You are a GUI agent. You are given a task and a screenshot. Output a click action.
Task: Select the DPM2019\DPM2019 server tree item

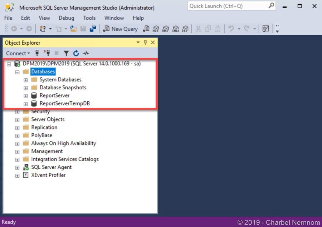coord(82,64)
